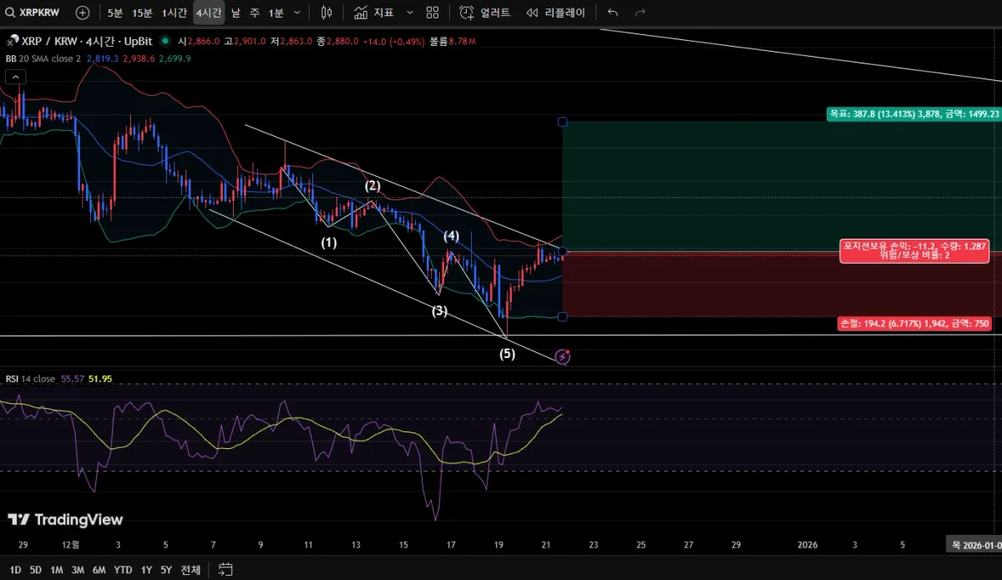Click the TradingView logo link
This screenshot has height=580, width=1002.
tap(65, 520)
